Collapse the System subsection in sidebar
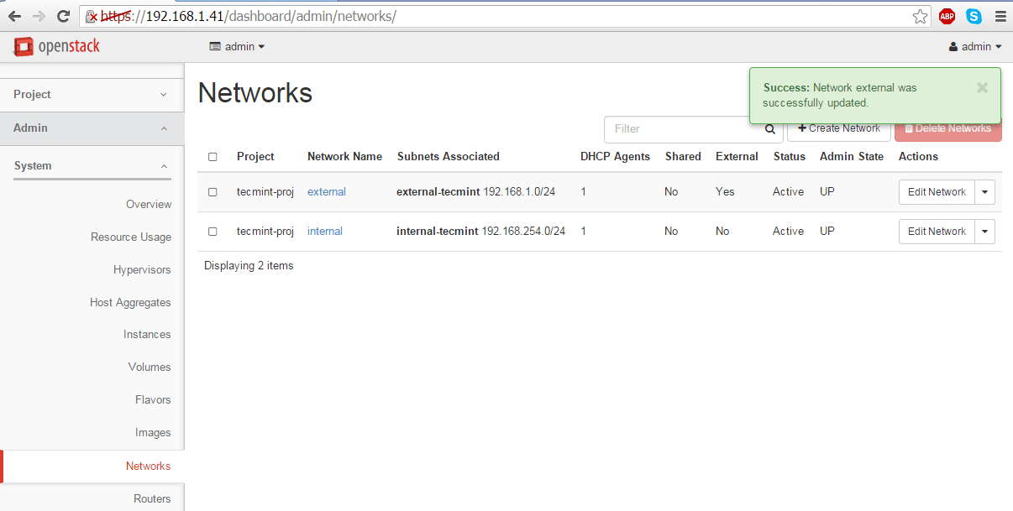 click(x=92, y=166)
